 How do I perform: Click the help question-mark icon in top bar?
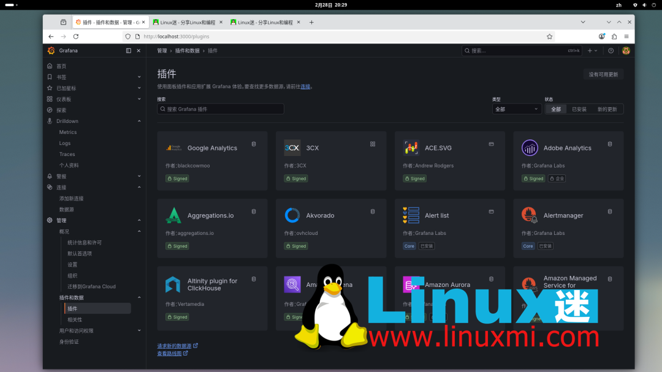point(610,50)
